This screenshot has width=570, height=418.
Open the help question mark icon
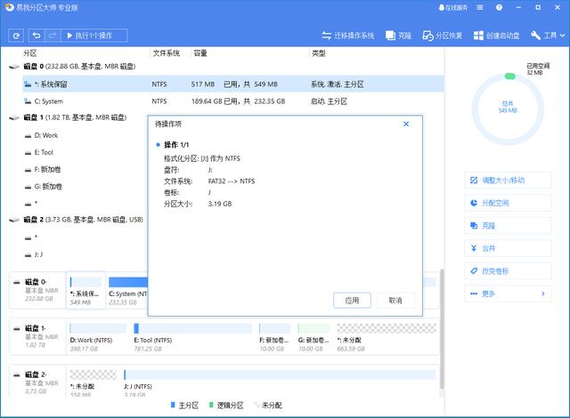499,8
